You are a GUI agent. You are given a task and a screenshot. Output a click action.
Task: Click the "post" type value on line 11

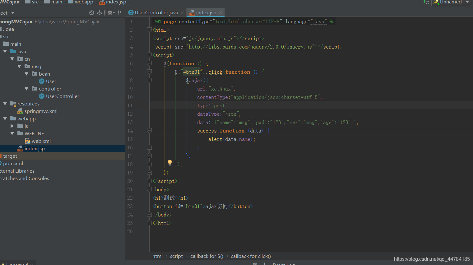pyautogui.click(x=219, y=106)
